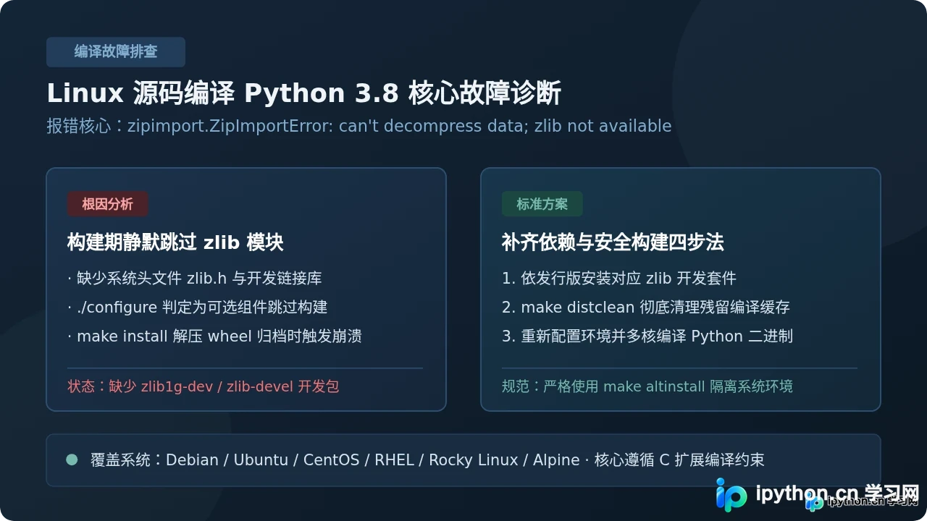Click heading 补齐依赖与安全构建四步法
This screenshot has height=521, width=927.
click(x=613, y=242)
